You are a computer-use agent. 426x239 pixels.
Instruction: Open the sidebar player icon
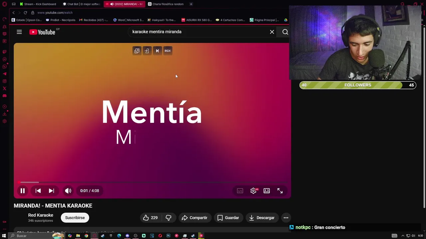point(5,107)
